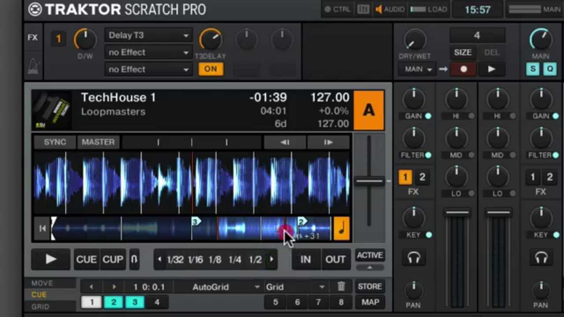This screenshot has height=317, width=564.
Task: Toggle the loop active icon beside CUP
Action: [134, 259]
